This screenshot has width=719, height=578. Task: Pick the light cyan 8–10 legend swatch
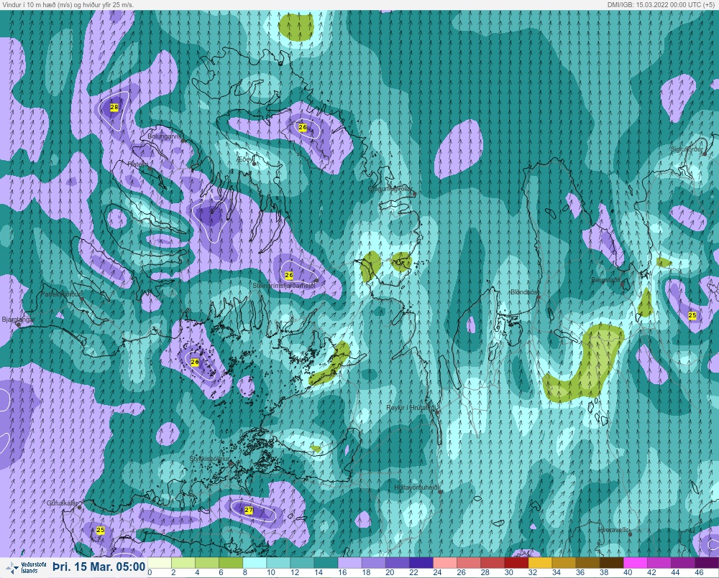[x=255, y=563]
